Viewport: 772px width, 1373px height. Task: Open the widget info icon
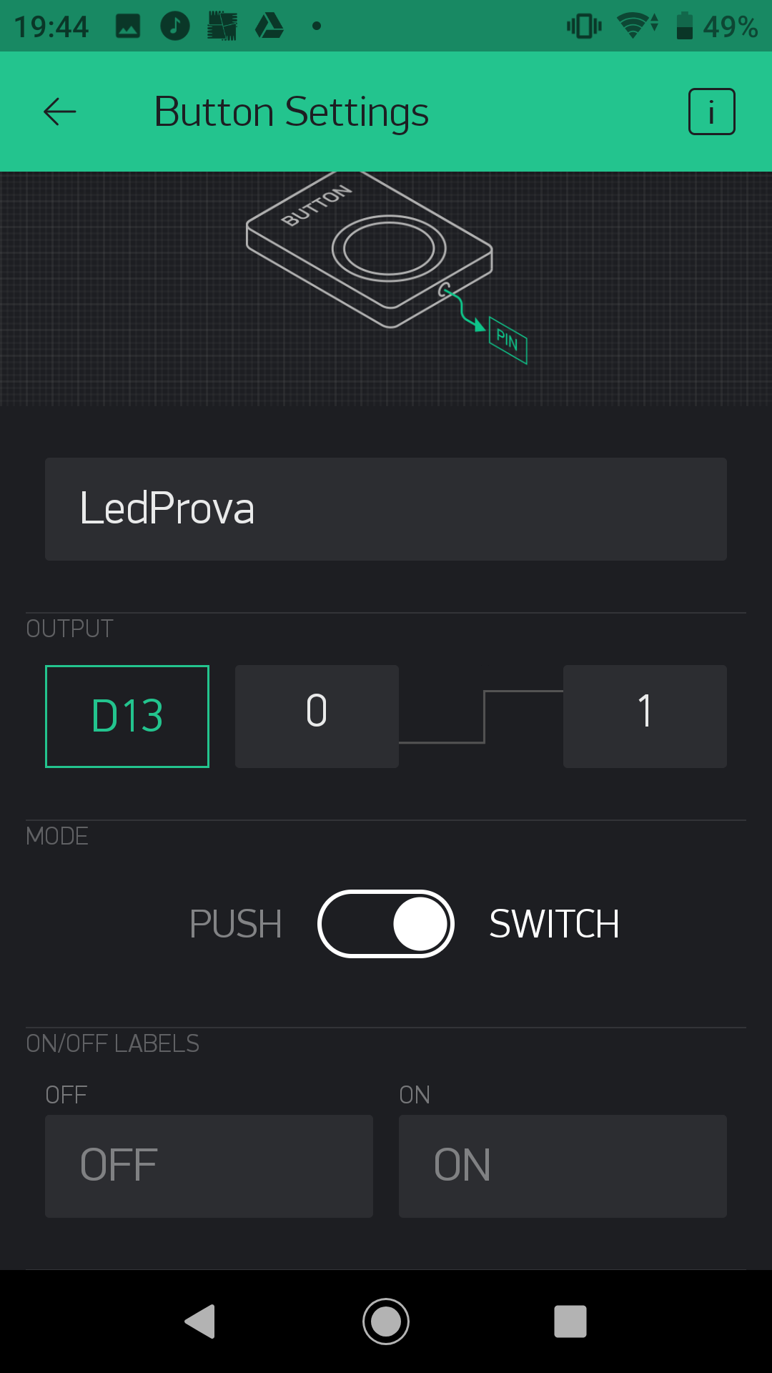tap(711, 112)
